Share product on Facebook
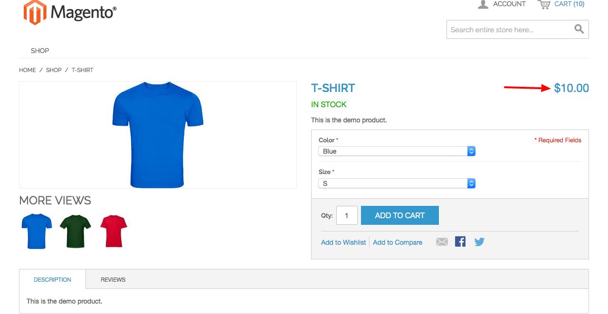 click(460, 242)
